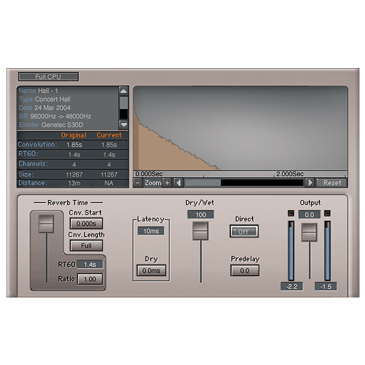Screen dimensions: 365x365
Task: Click the Dry 0.0ms latency field
Action: pyautogui.click(x=151, y=271)
